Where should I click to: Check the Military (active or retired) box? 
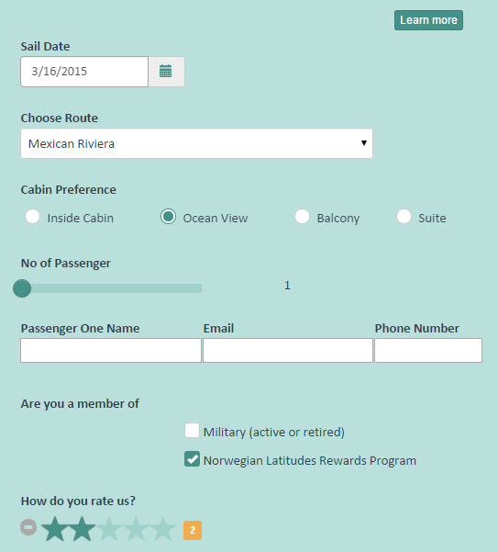[x=192, y=431]
